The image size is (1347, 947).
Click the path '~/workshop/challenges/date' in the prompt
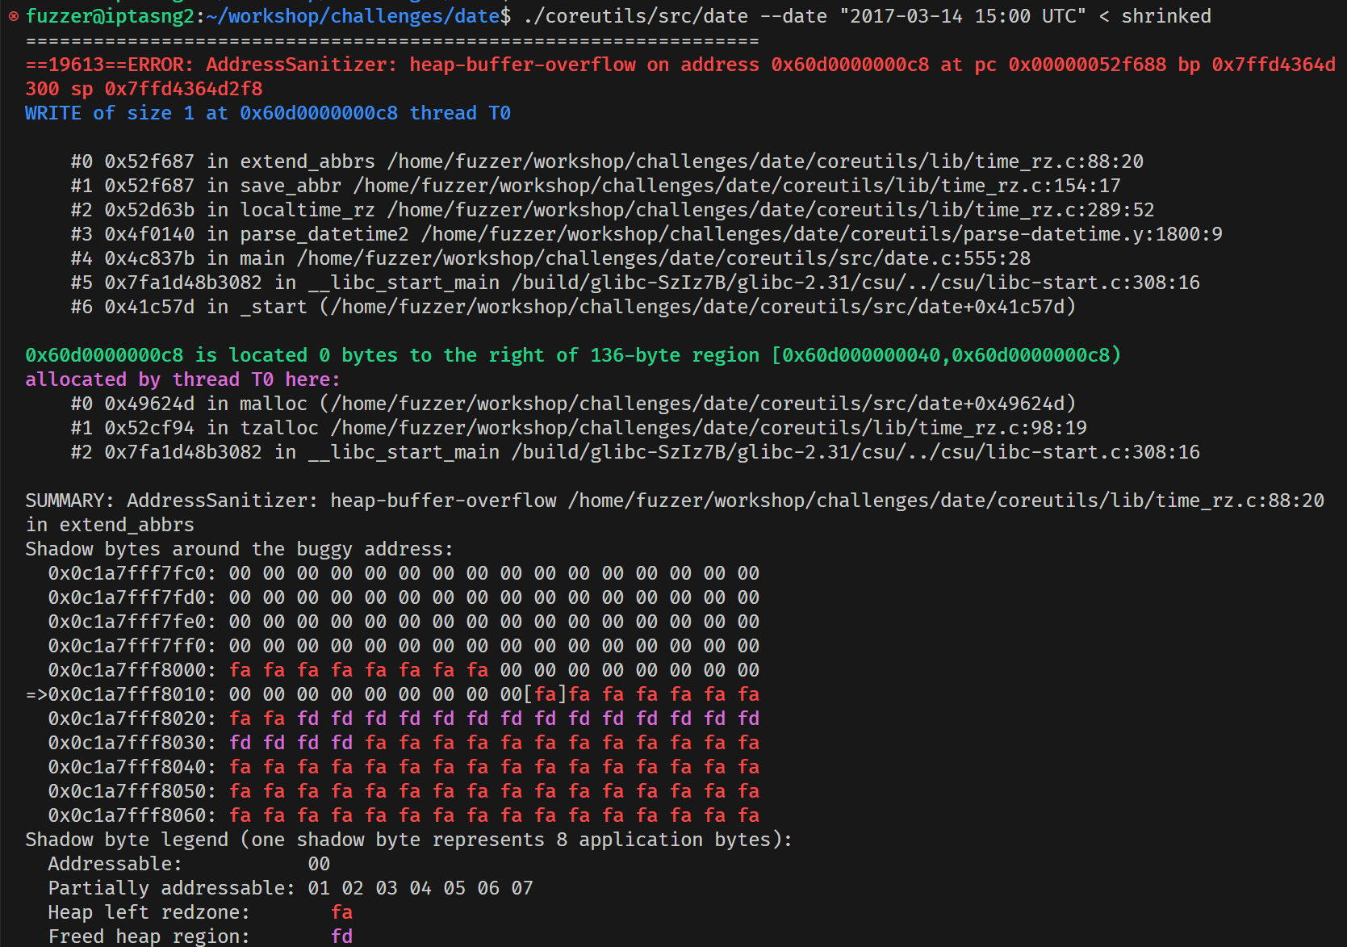[x=353, y=16]
